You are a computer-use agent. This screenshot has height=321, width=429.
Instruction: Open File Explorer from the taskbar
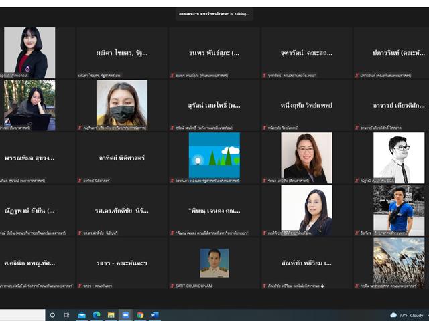click(x=111, y=315)
